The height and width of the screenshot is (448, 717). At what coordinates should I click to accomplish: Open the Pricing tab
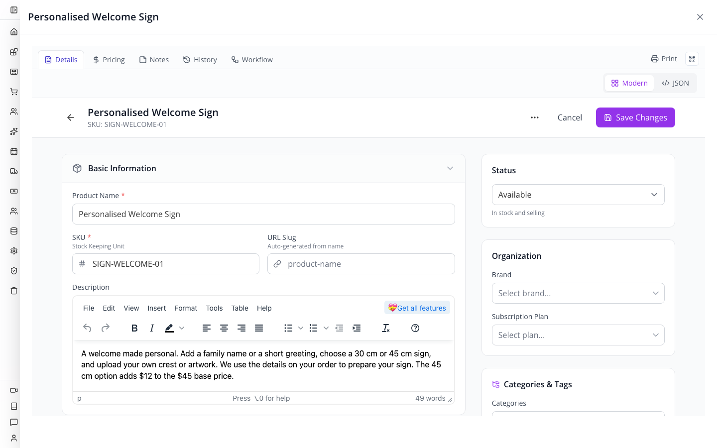point(109,60)
